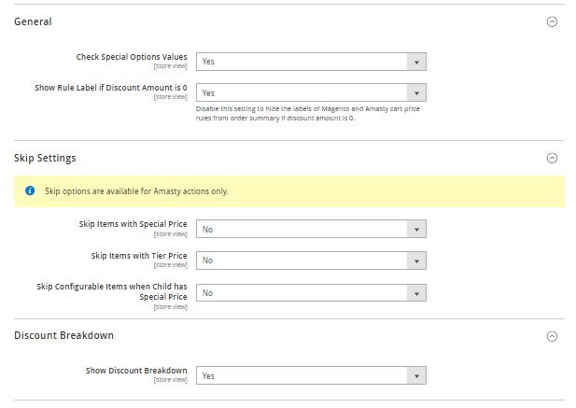Open the Skip Items with Tier Price dropdown

(311, 260)
